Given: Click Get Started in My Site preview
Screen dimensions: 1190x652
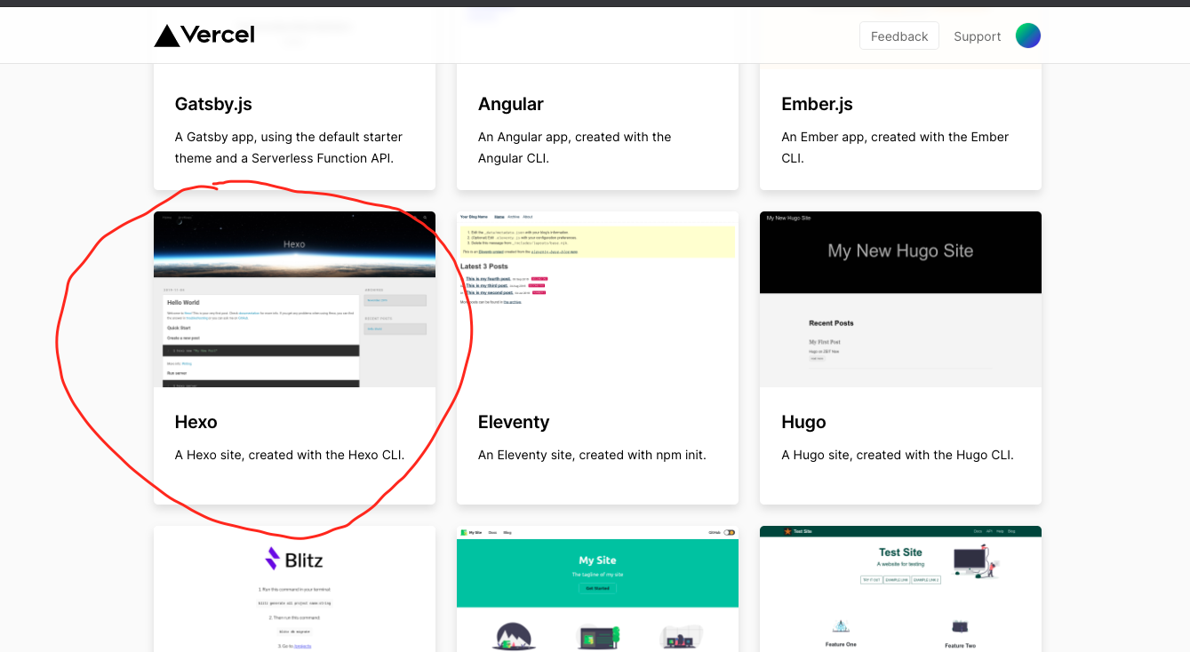Looking at the screenshot, I should pos(597,588).
